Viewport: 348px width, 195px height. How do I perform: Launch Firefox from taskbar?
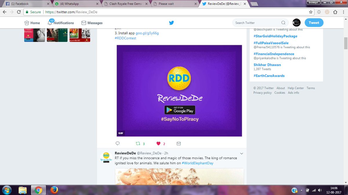coord(54,190)
